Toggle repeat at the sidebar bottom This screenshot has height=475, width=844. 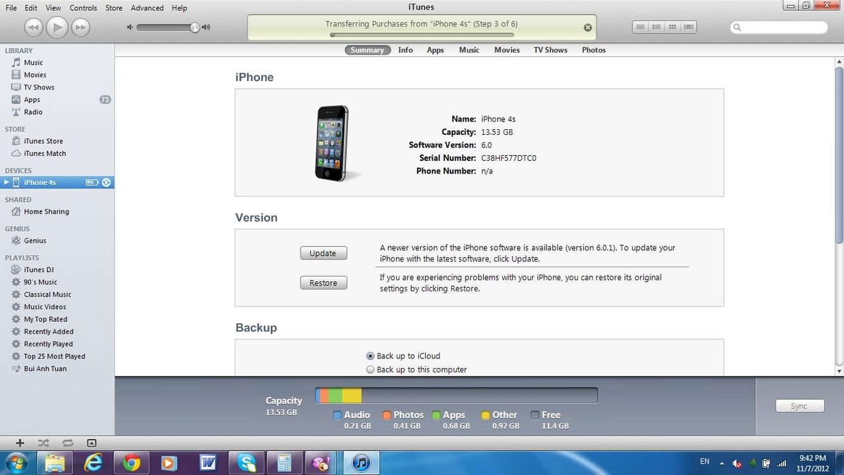tap(68, 443)
